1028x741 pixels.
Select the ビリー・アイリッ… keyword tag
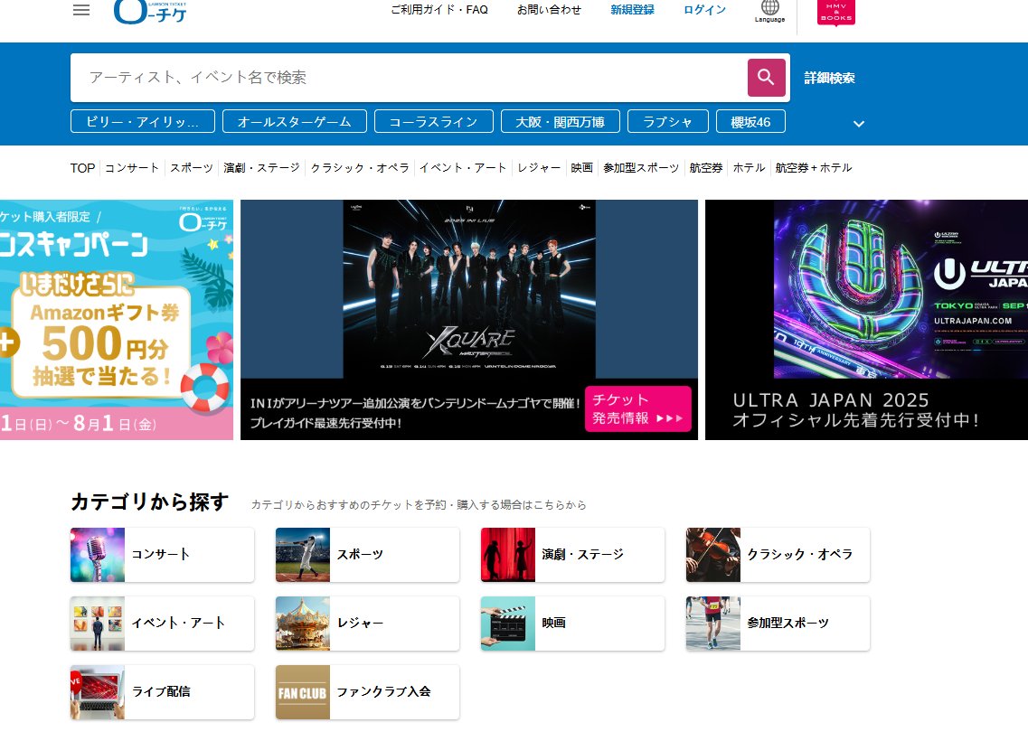pyautogui.click(x=143, y=122)
